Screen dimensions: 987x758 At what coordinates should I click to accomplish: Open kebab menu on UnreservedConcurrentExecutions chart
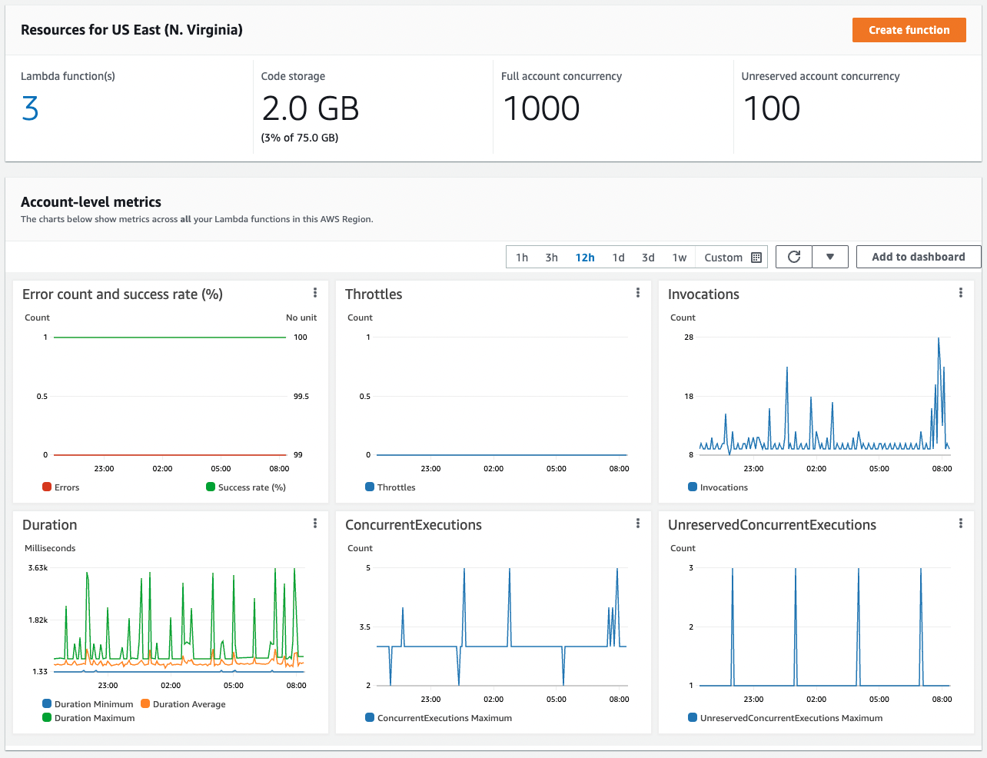coord(961,524)
